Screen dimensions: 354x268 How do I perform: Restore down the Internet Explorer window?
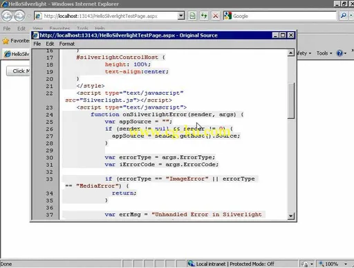tap(344, 3)
